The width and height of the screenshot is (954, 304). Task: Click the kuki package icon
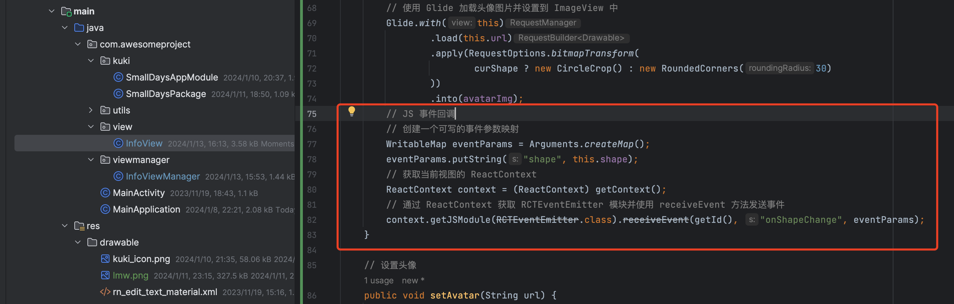click(x=105, y=61)
